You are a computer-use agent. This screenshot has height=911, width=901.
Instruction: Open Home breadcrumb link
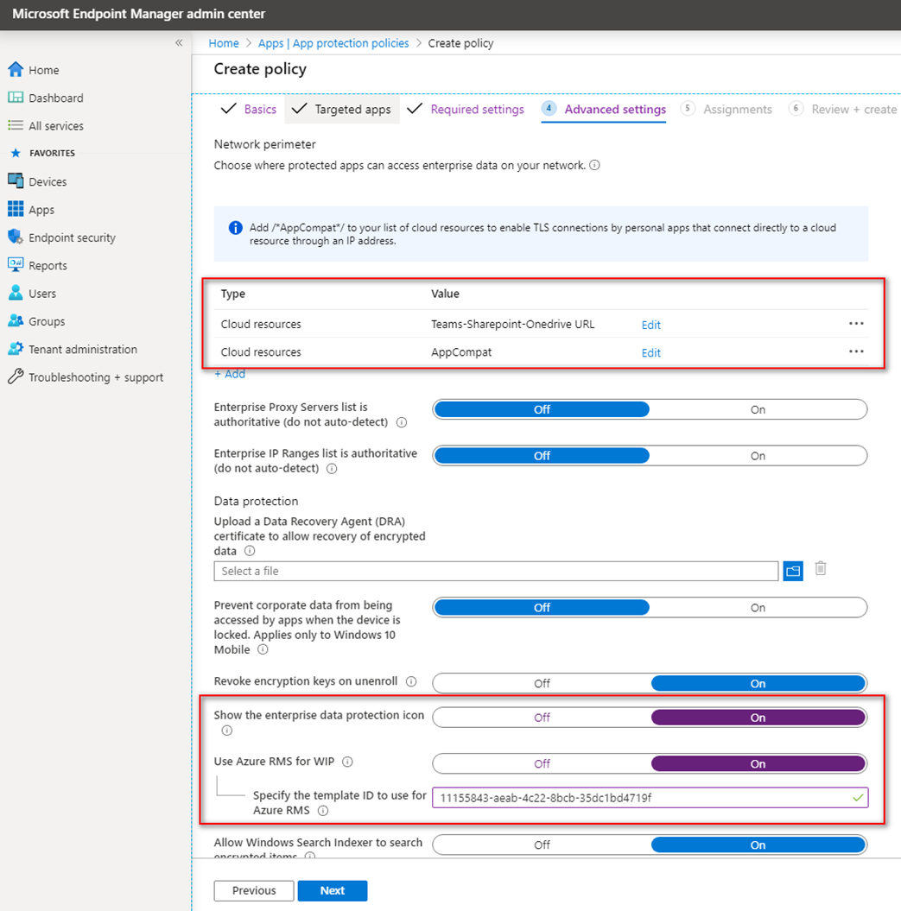pos(224,43)
